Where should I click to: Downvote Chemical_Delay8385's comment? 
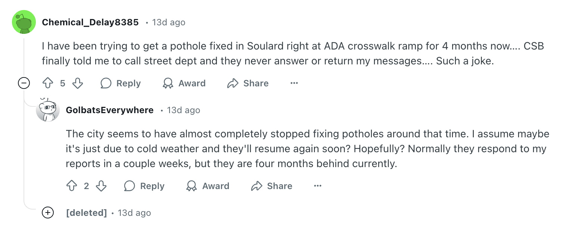point(77,83)
